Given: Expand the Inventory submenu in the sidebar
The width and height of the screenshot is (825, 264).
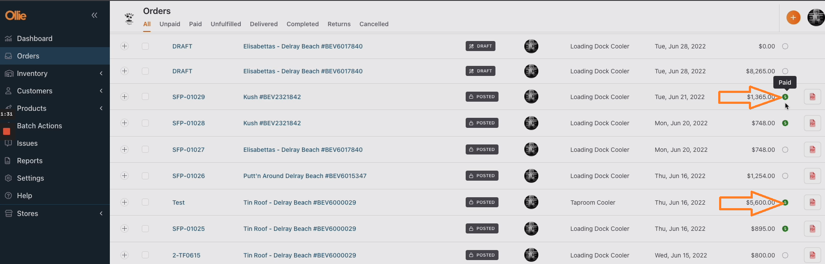Looking at the screenshot, I should [x=101, y=73].
